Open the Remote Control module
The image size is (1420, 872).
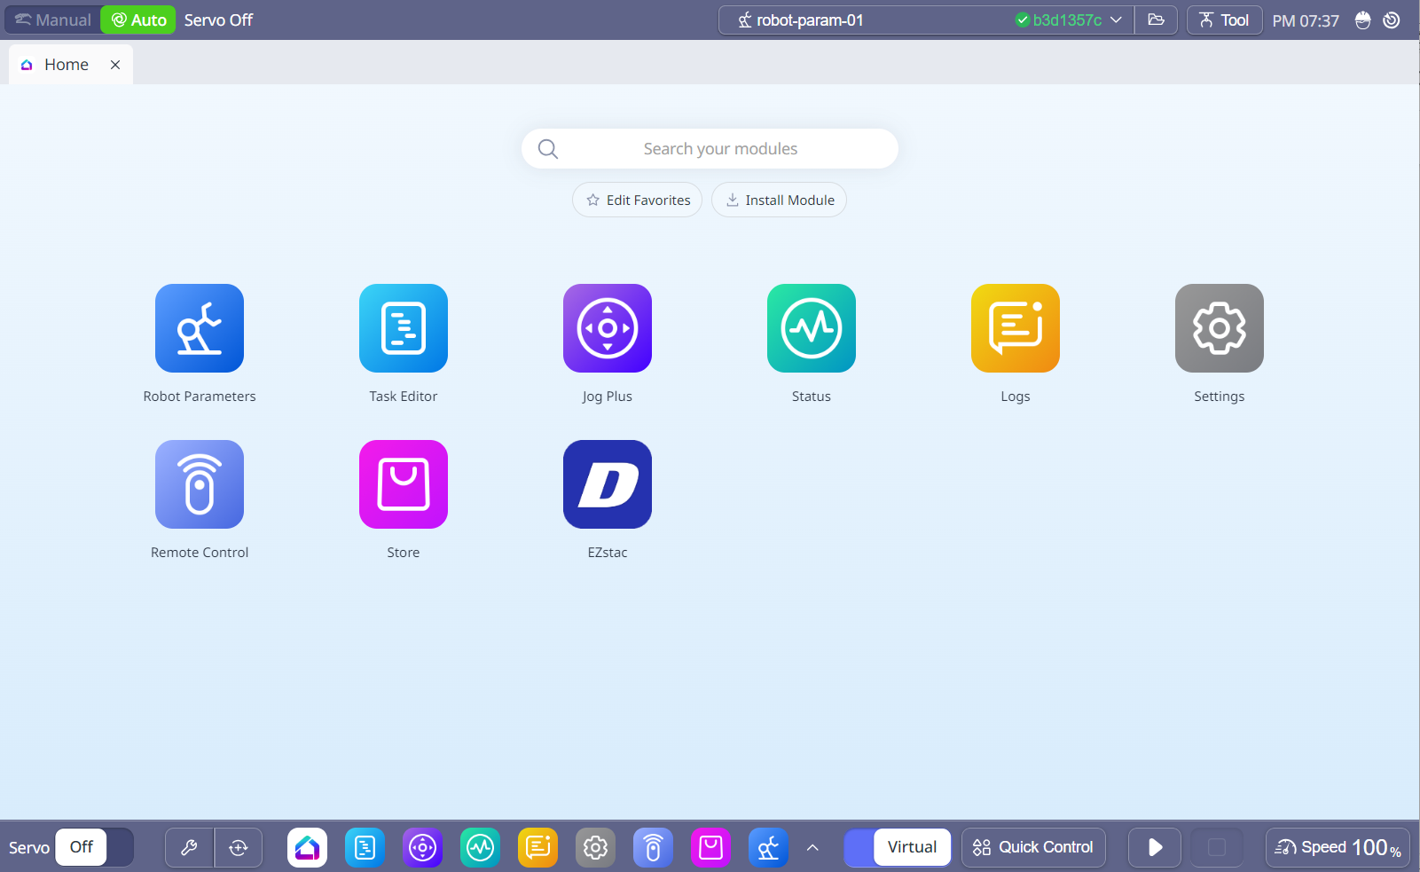click(200, 484)
